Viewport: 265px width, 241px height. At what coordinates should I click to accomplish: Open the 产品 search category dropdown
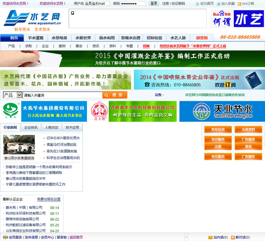(12, 95)
